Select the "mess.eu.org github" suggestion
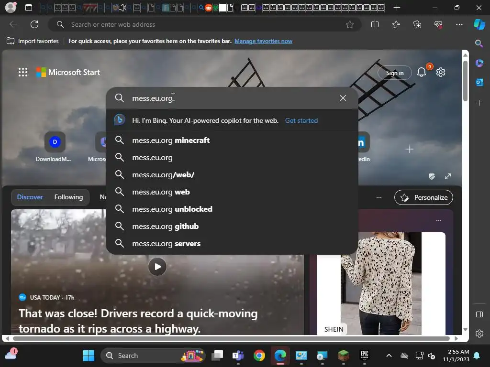The width and height of the screenshot is (490, 367). (232, 226)
